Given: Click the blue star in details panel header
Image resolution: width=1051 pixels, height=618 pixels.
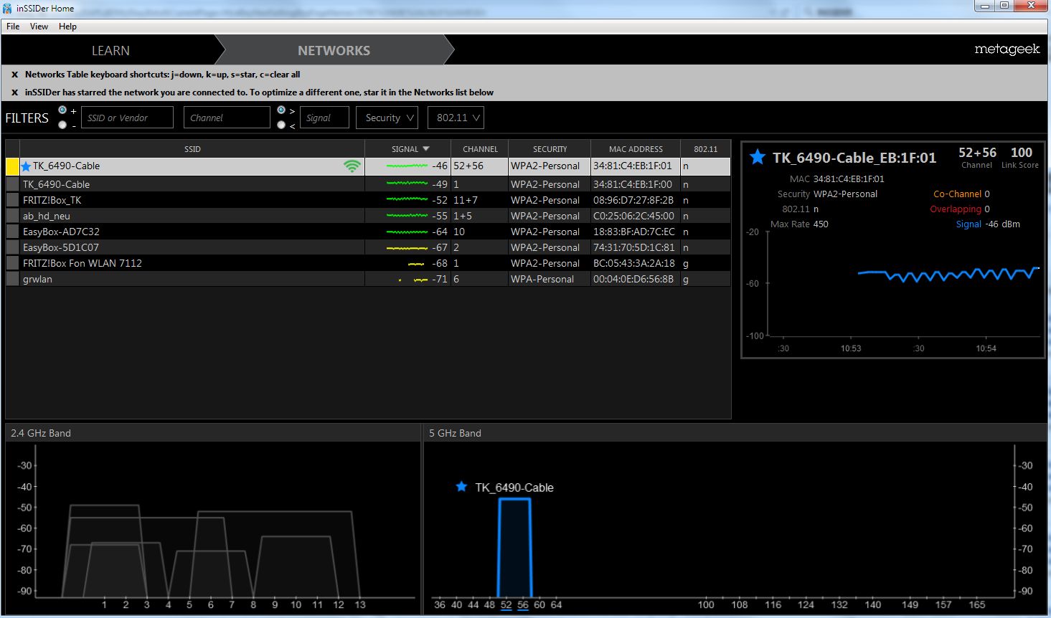Looking at the screenshot, I should point(758,157).
